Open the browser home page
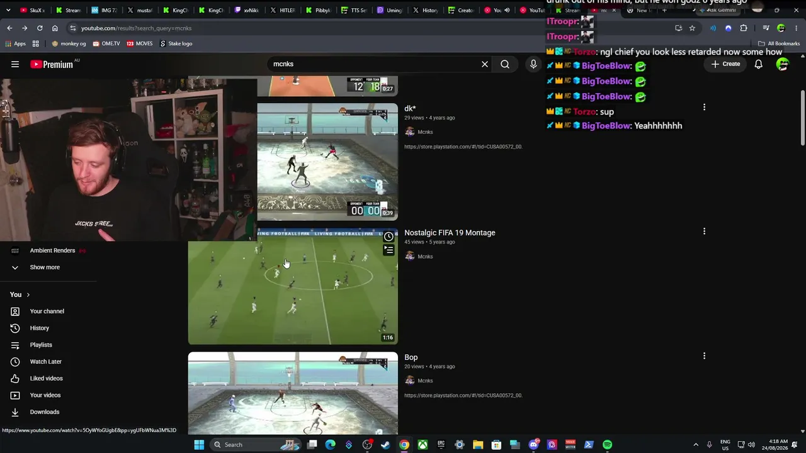 point(55,28)
